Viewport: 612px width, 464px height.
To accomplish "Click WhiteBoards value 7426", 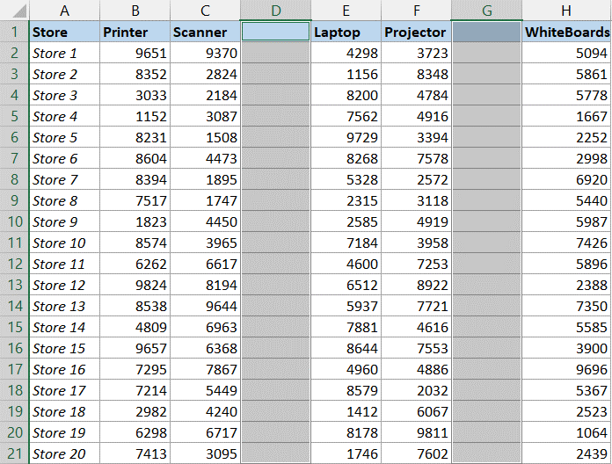I will pyautogui.click(x=567, y=243).
